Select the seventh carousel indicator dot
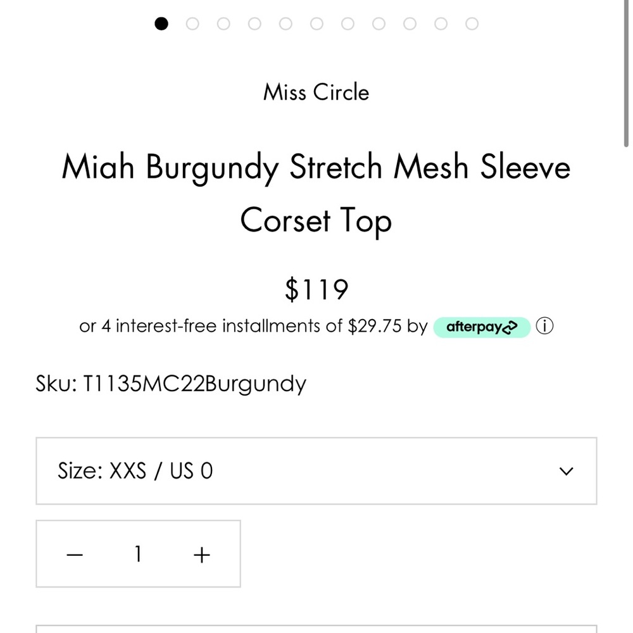The image size is (633, 633). pos(348,23)
